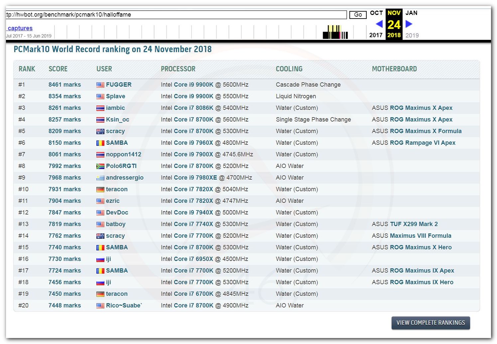This screenshot has width=497, height=344.
Task: Click the German flag at rank #10
Action: [x=100, y=190]
